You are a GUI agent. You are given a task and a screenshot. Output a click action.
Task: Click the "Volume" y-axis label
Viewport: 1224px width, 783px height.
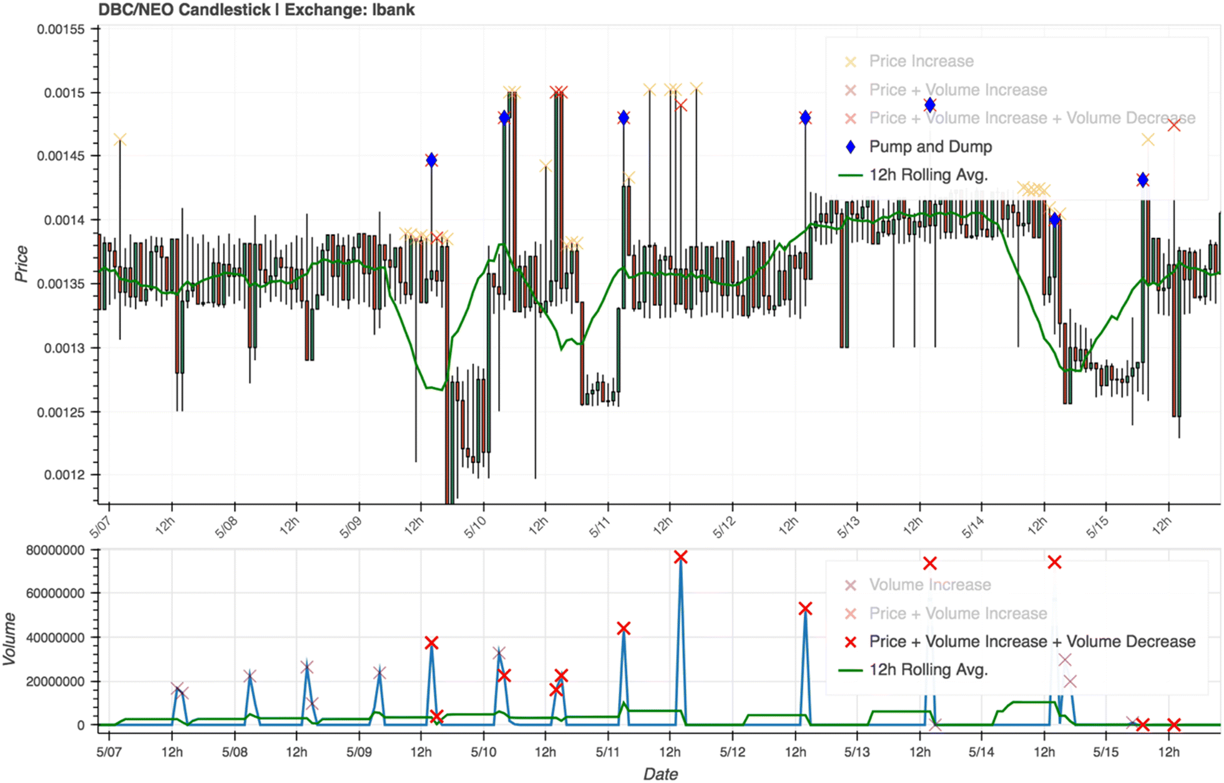9,638
